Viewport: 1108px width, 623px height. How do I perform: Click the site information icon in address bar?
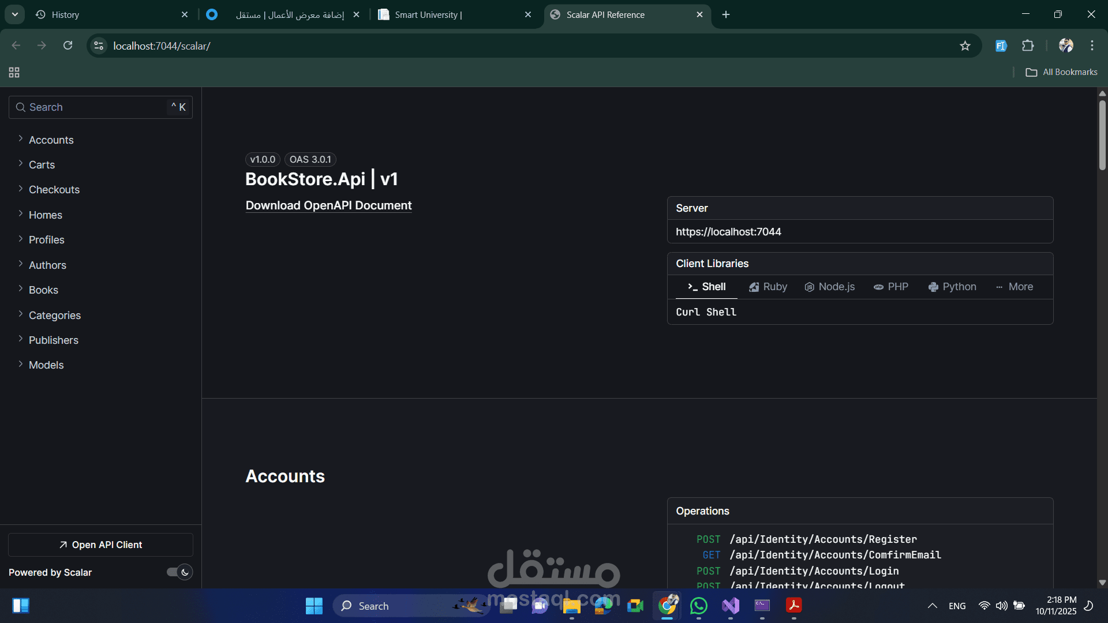(99, 46)
